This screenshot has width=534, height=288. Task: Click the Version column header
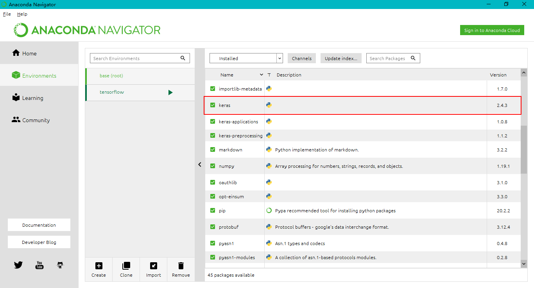[x=498, y=75]
